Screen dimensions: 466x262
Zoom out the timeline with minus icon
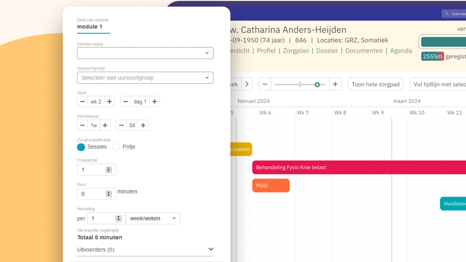pos(265,84)
